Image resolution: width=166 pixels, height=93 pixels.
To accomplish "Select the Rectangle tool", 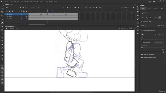I will point(2,30).
